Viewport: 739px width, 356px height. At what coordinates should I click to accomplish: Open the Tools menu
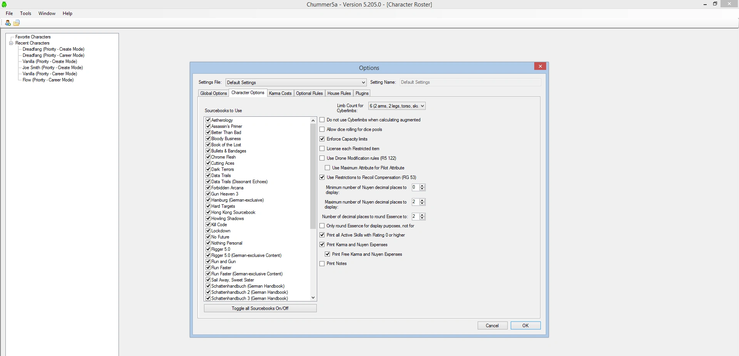[x=26, y=13]
